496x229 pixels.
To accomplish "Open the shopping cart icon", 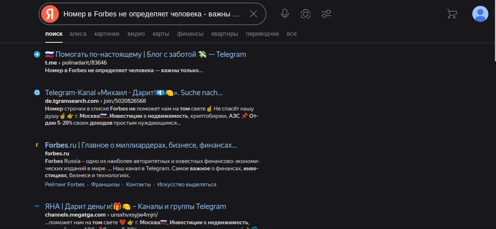I will [452, 14].
